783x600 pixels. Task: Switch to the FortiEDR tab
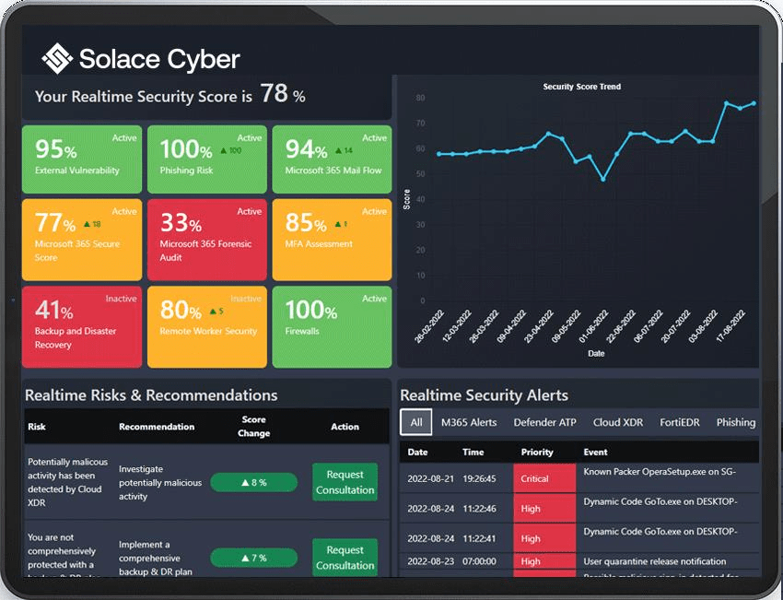pos(680,423)
